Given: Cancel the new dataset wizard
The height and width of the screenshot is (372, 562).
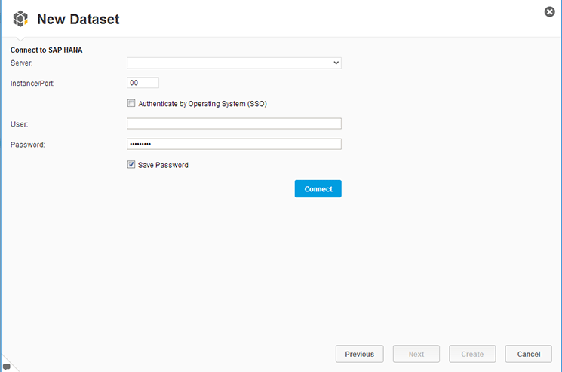Looking at the screenshot, I should (528, 354).
